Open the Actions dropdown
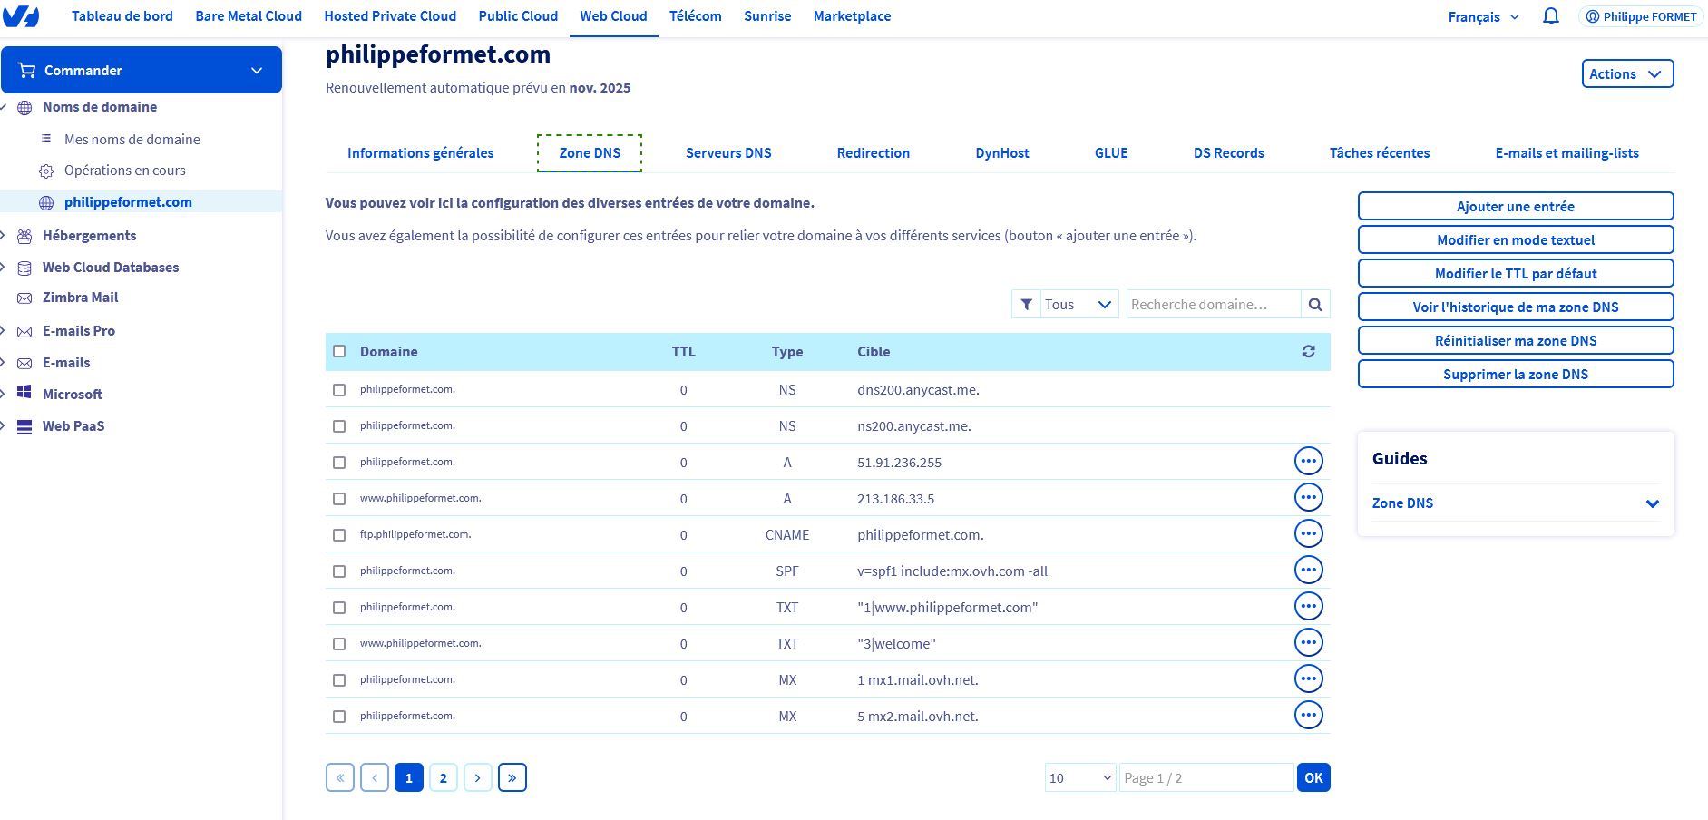 click(x=1627, y=74)
